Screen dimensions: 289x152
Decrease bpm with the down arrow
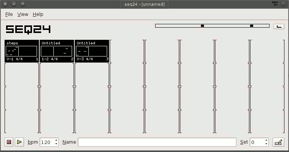pyautogui.click(x=56, y=144)
